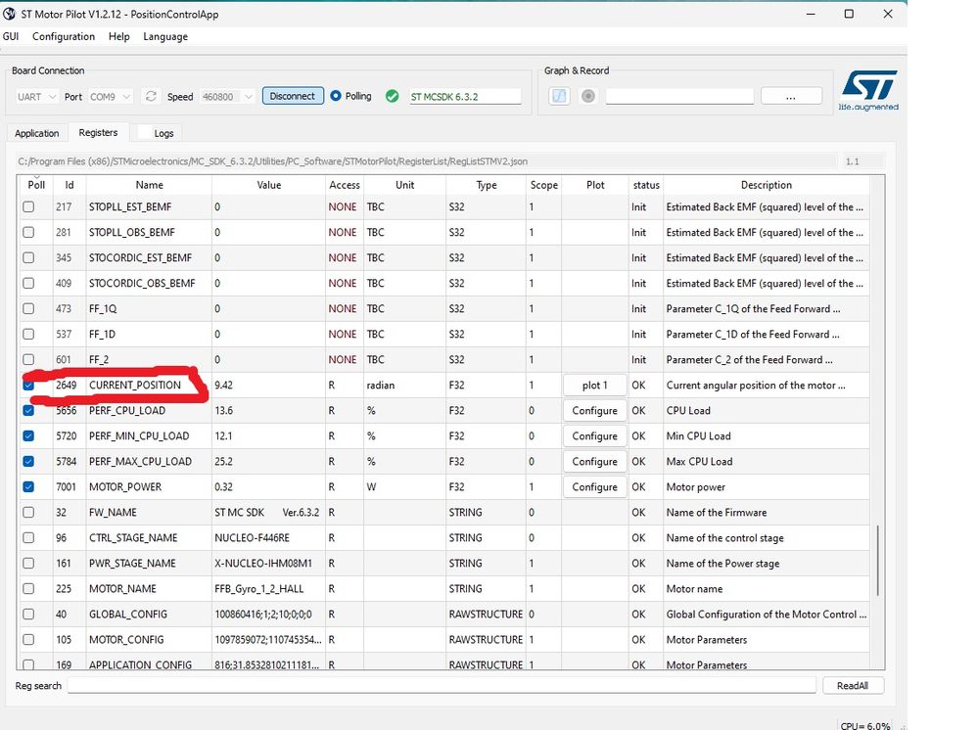Sort by the Name column header
The image size is (978, 730).
(x=149, y=185)
